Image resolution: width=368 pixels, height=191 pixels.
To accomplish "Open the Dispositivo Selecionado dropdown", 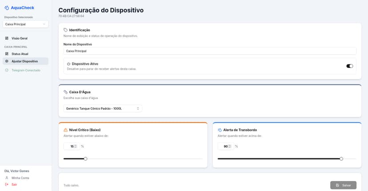I will pyautogui.click(x=25, y=24).
